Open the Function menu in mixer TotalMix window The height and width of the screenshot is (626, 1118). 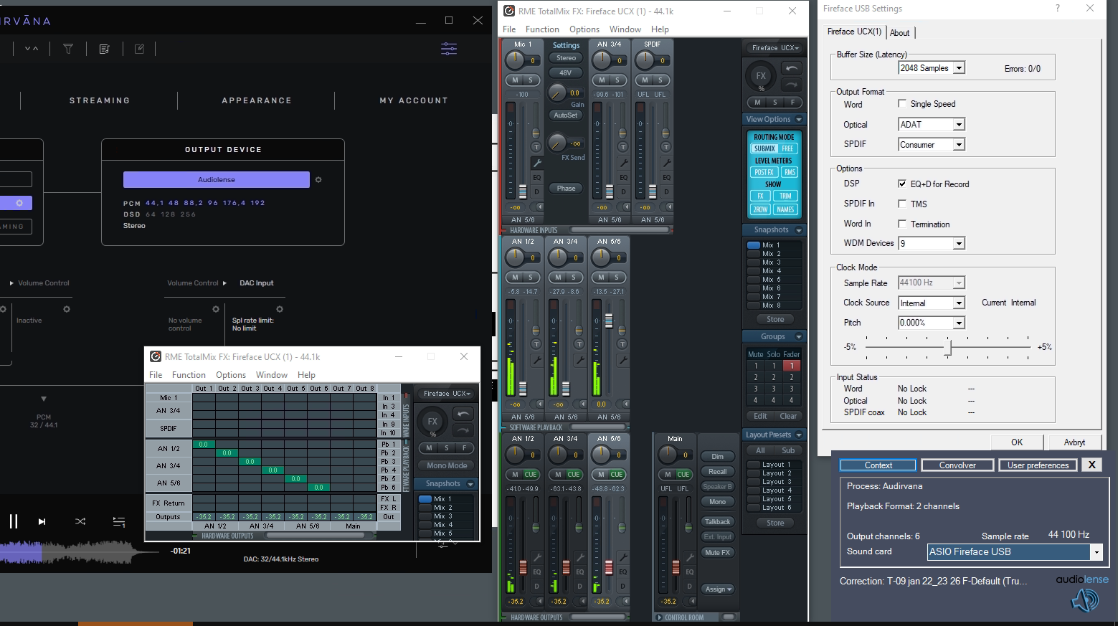542,29
